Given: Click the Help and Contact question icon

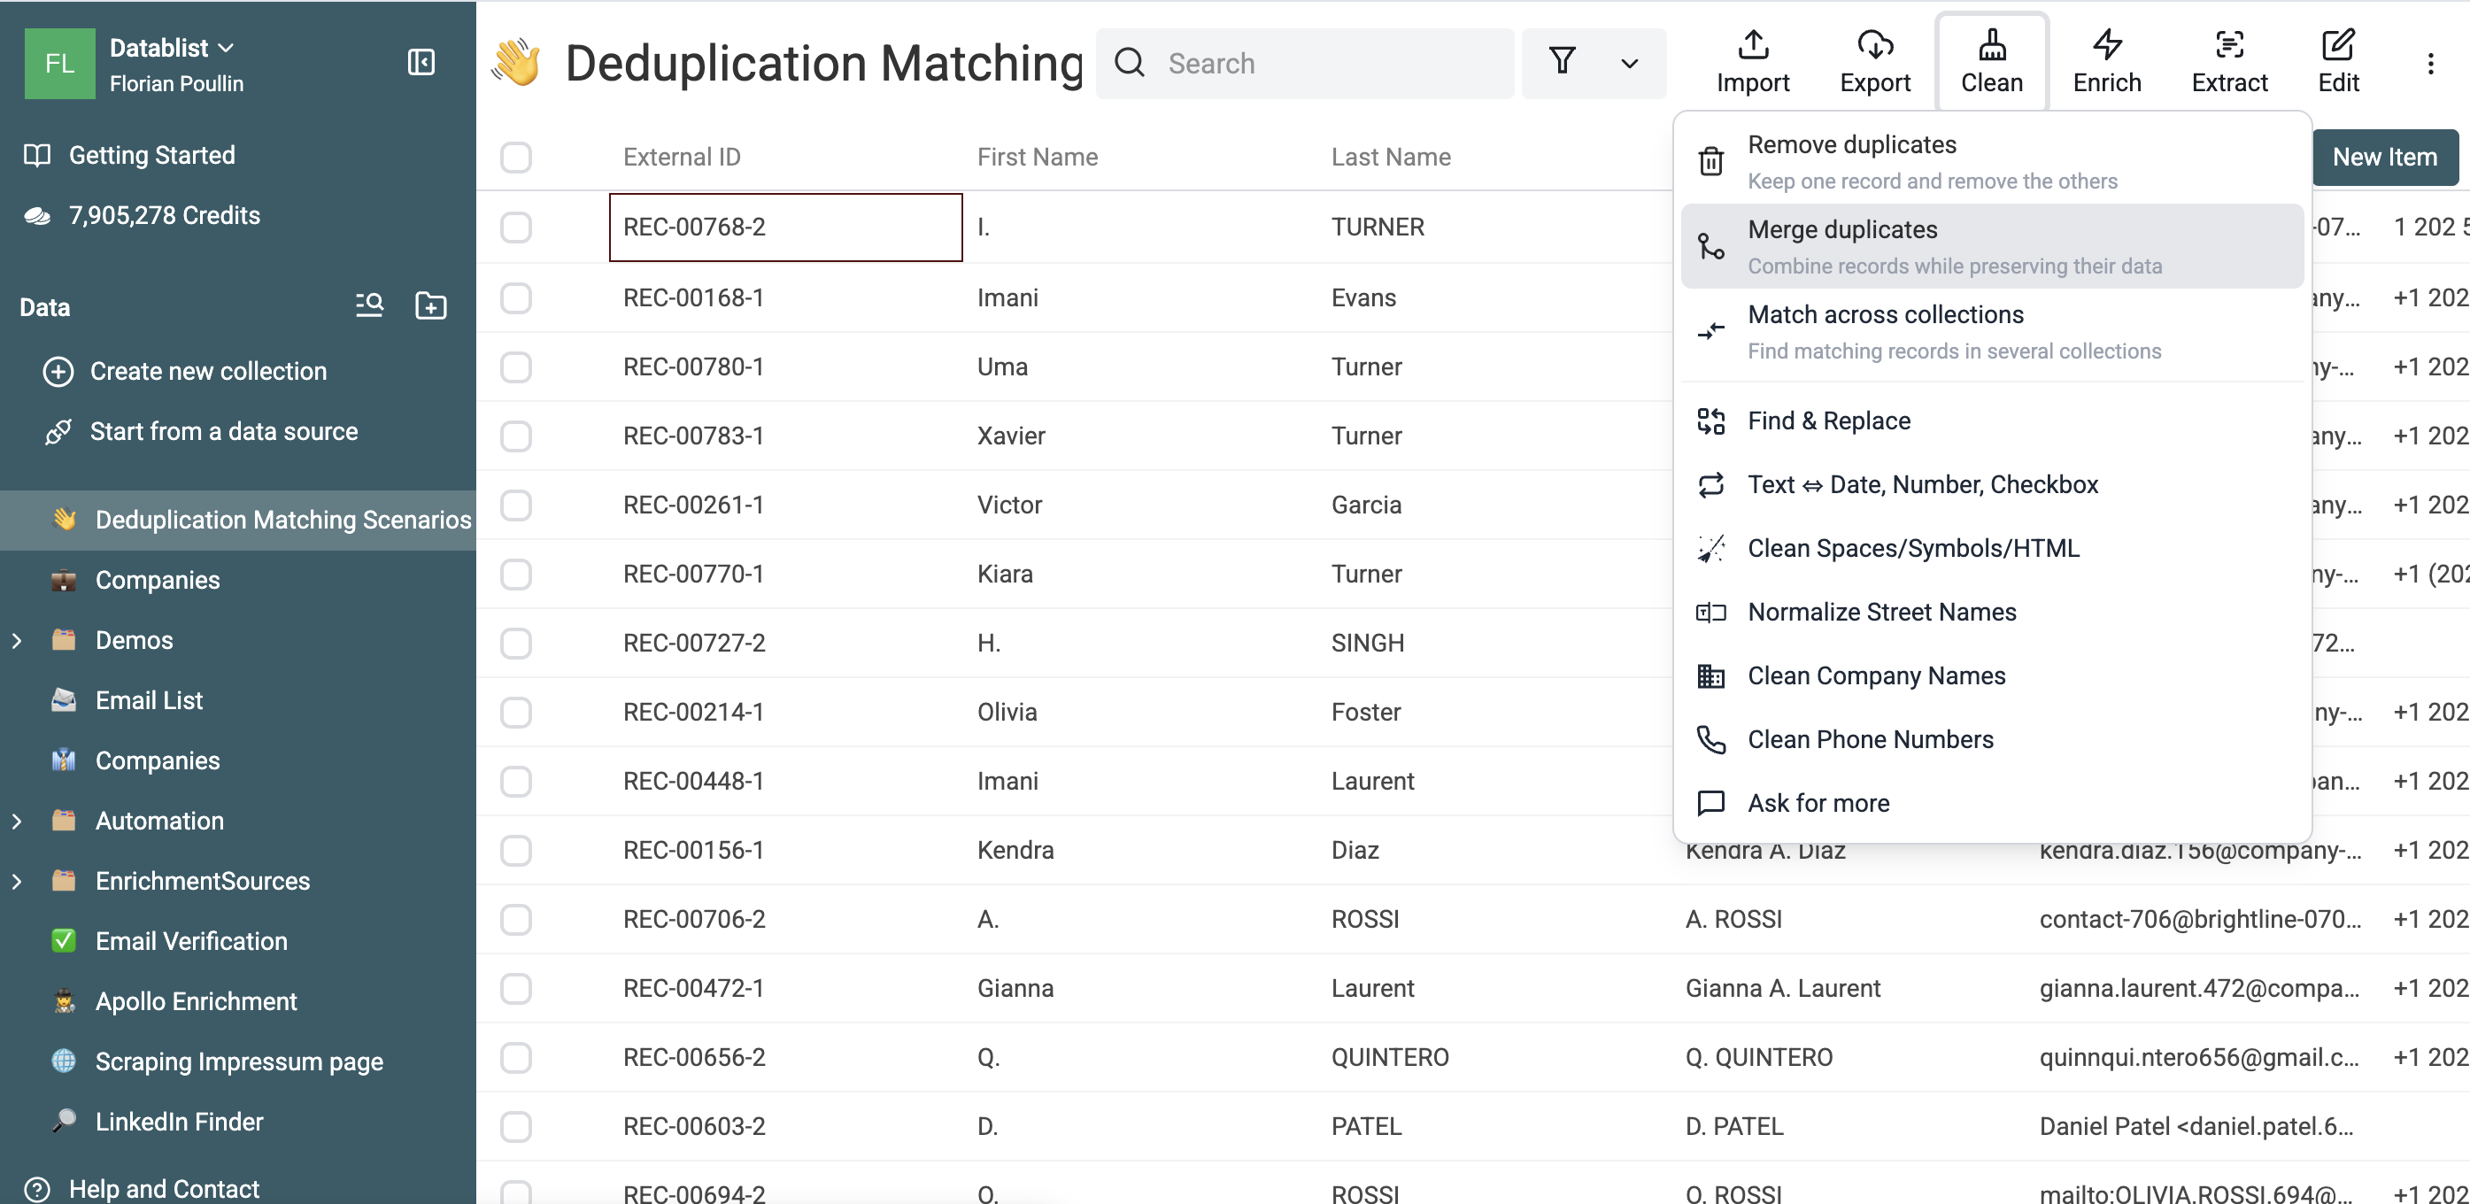Looking at the screenshot, I should [37, 1189].
